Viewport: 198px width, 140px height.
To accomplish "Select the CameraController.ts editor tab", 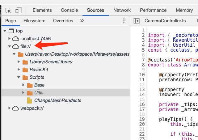I will pos(165,21).
